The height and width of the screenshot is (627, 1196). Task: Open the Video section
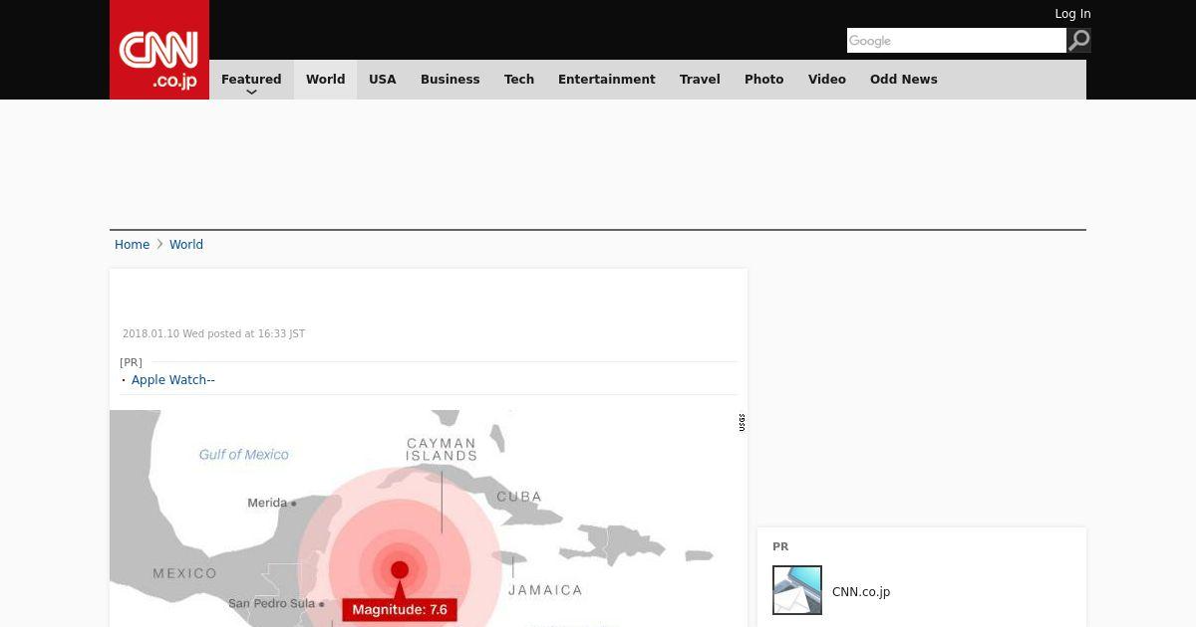[827, 80]
